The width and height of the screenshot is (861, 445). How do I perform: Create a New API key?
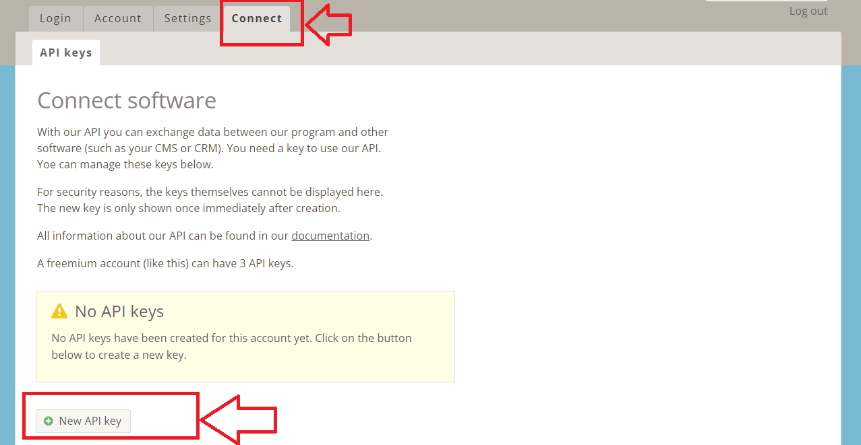point(83,421)
